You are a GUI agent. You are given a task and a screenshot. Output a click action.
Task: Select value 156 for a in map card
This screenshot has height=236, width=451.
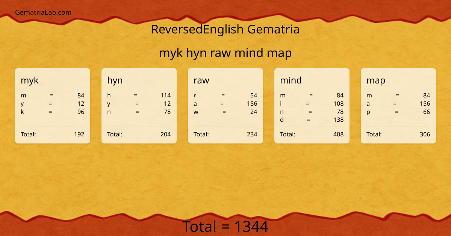[x=425, y=104]
